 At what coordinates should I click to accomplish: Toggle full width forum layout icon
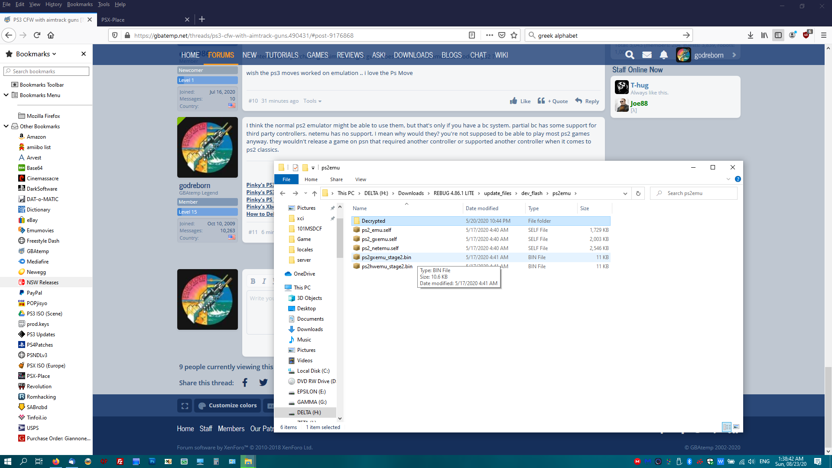pyautogui.click(x=185, y=406)
